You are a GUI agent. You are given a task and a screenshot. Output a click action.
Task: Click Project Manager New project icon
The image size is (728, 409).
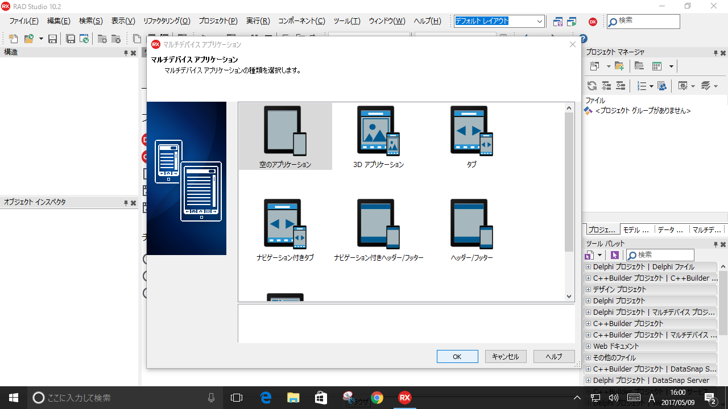pos(595,66)
